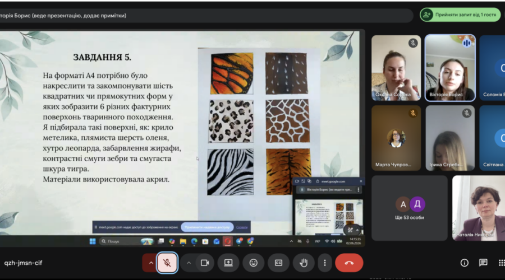The image size is (505, 280).
Task: Click 'Сховати' link in sharing bar
Action: (241, 227)
